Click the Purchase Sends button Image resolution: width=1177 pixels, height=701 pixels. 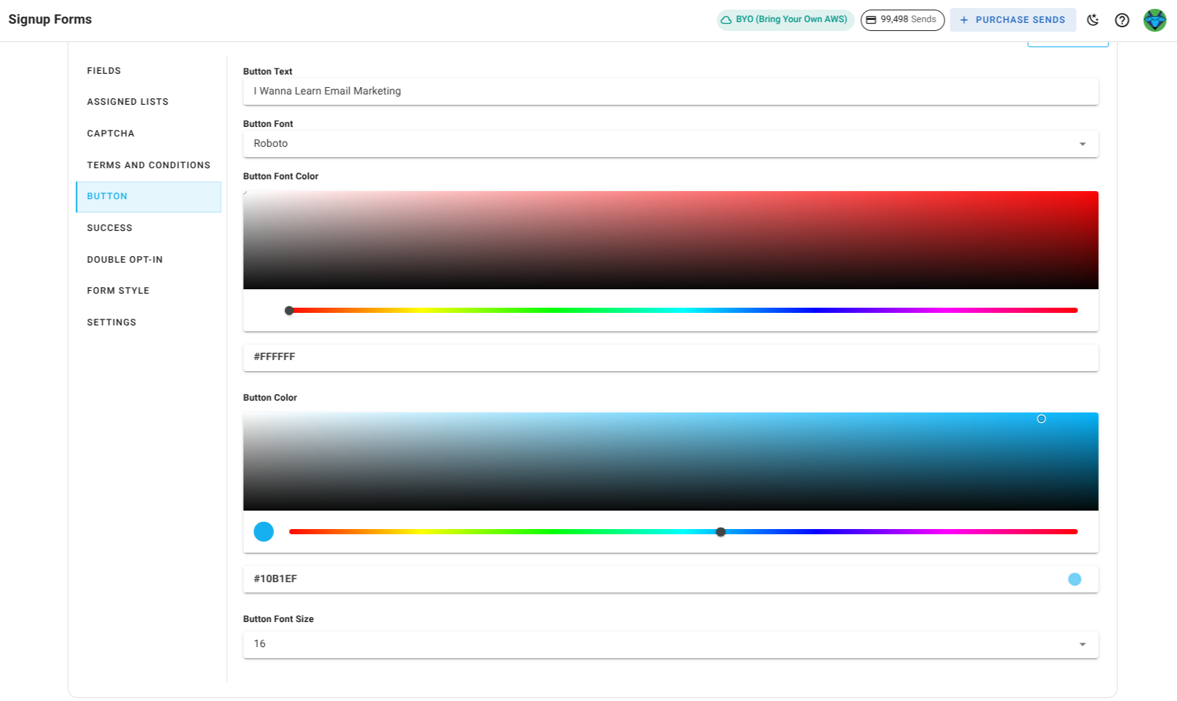pos(1012,20)
